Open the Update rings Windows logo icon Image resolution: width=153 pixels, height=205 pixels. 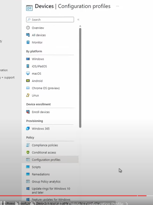click(x=28, y=188)
